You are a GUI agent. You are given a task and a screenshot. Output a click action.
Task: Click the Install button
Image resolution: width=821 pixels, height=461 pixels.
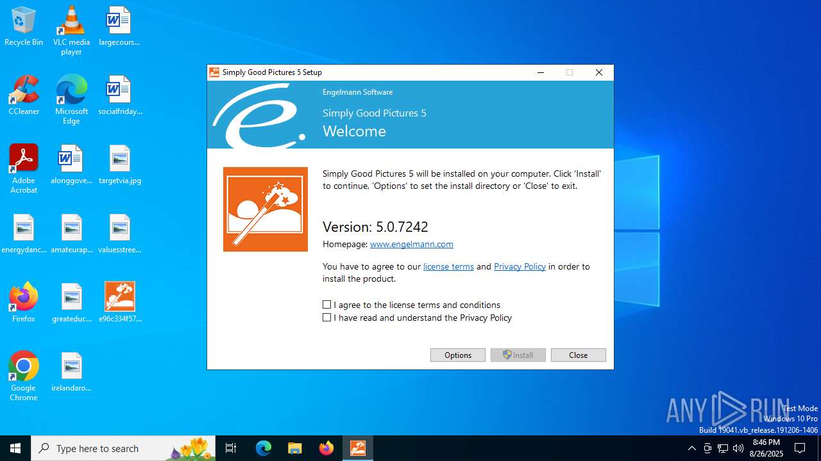(x=518, y=355)
